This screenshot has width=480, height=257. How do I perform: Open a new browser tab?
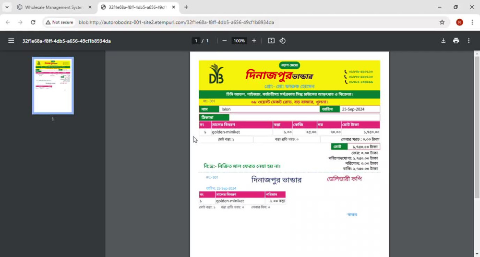(186, 7)
